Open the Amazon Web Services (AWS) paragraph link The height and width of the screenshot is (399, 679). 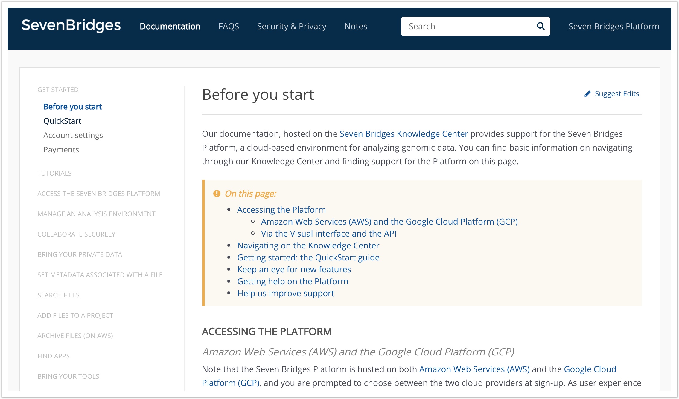tap(474, 369)
